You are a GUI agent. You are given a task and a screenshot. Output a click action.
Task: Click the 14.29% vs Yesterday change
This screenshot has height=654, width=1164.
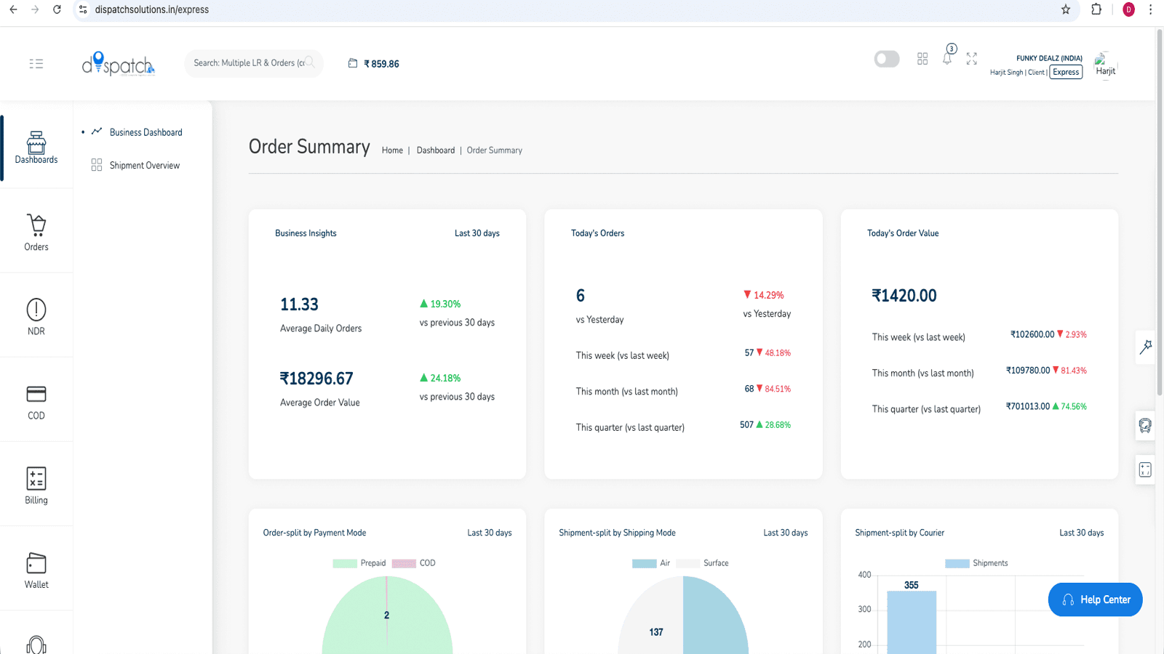coord(763,295)
